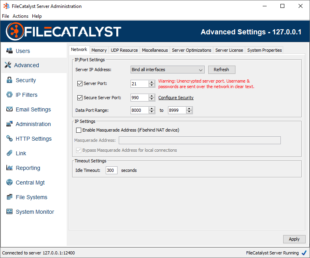Screen dimensions: 310x258
Task: Increase the Data Port Range end value
Action: tap(189, 109)
